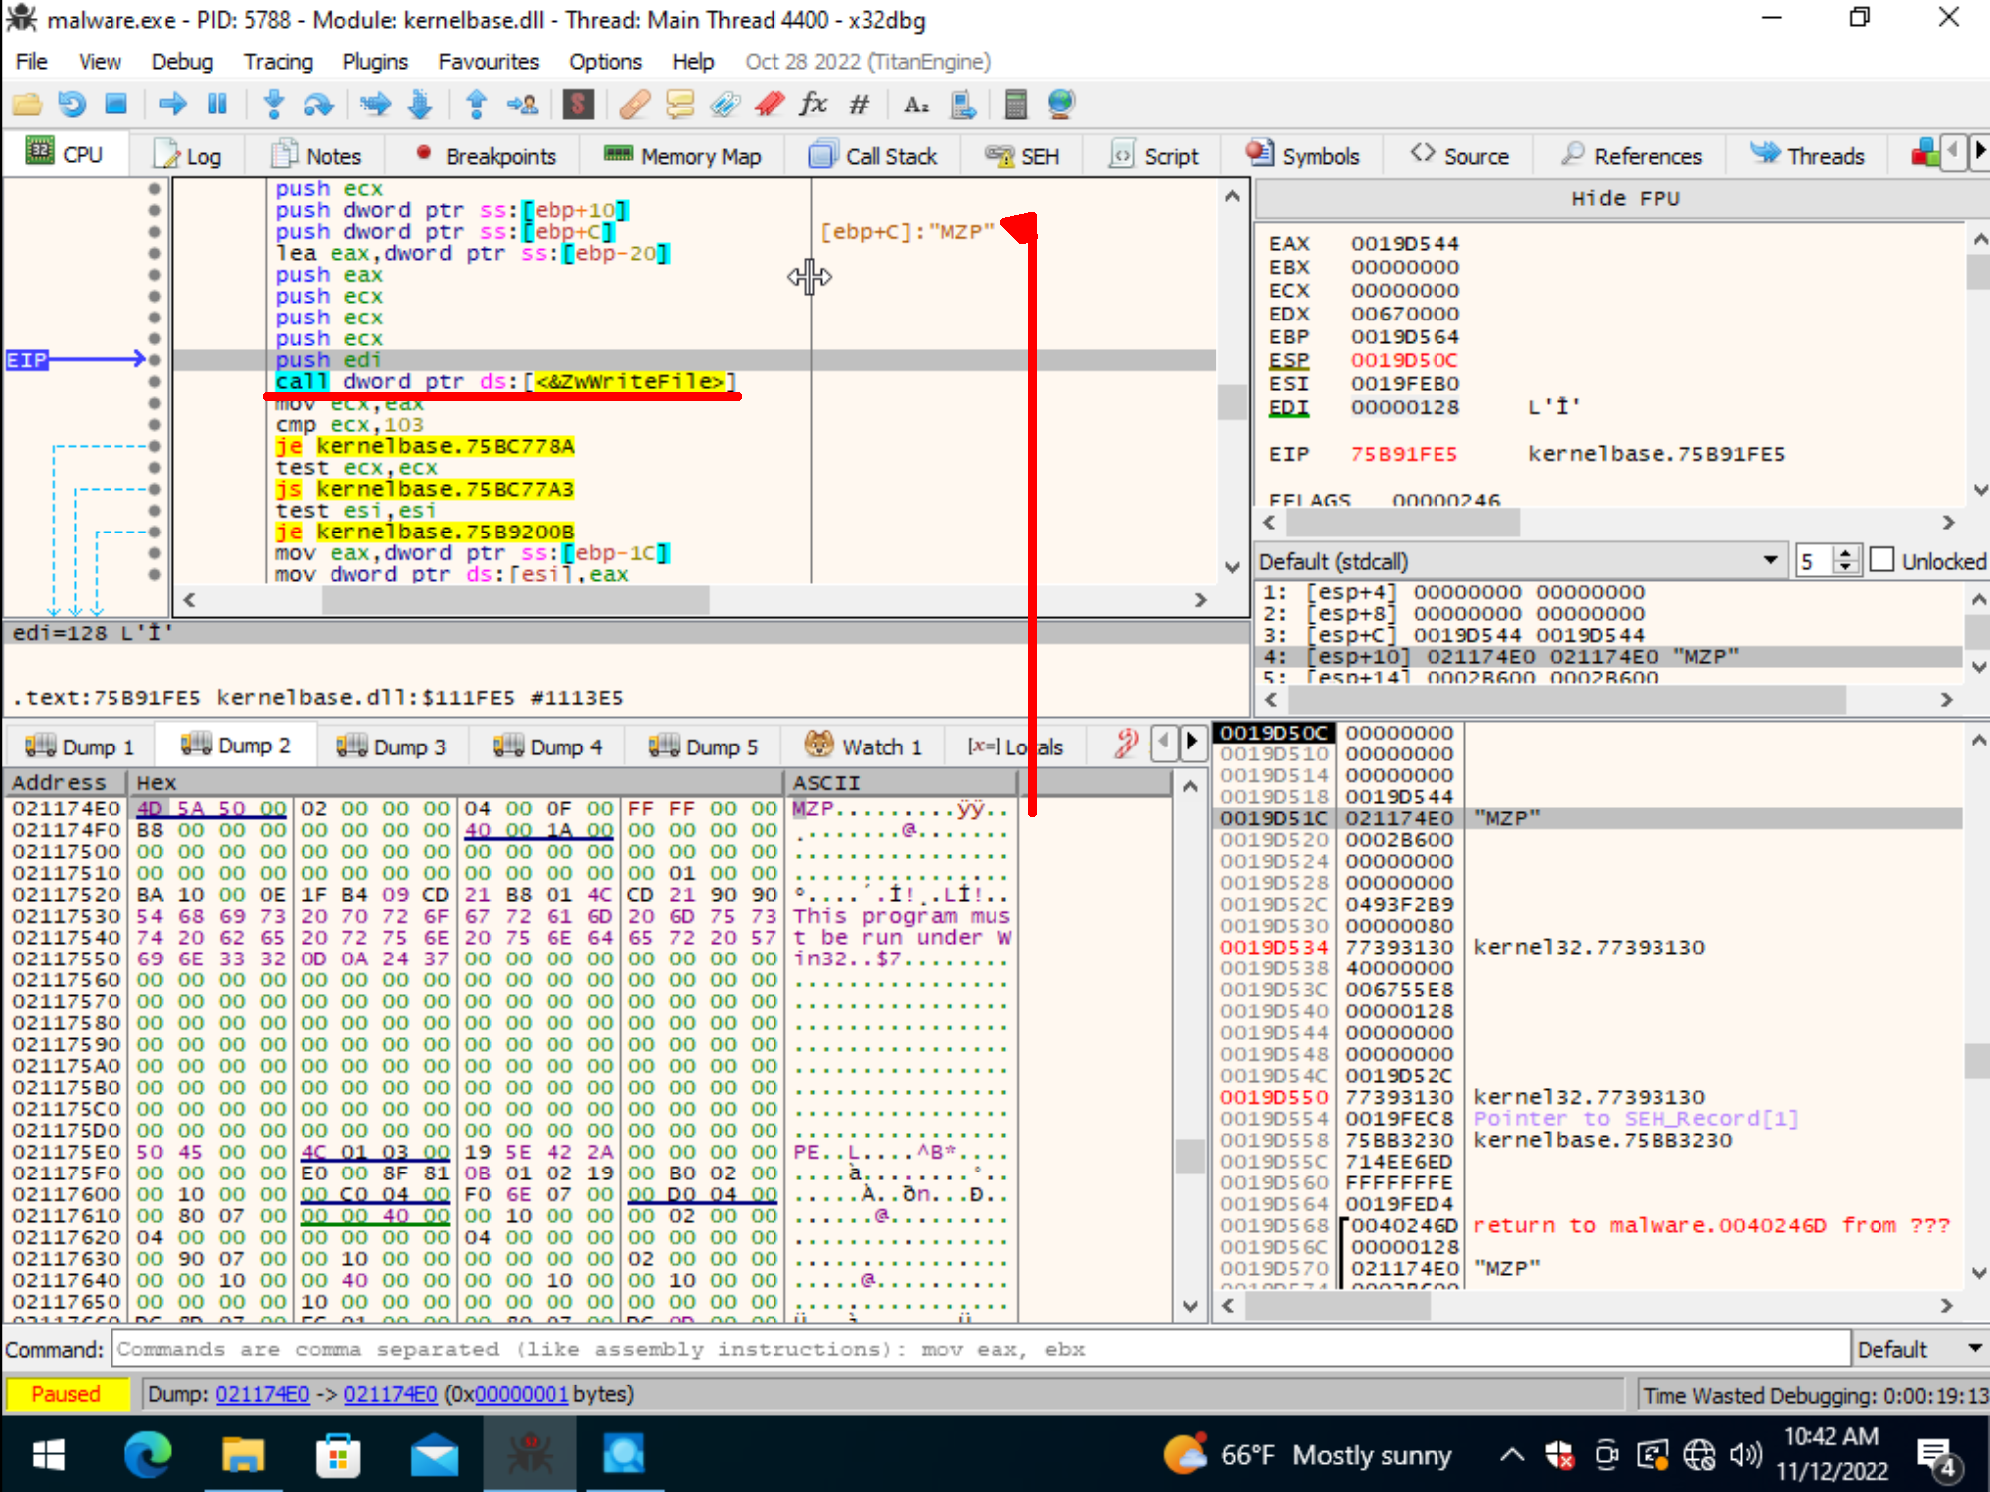
Task: Click the Pause execution icon
Action: coord(217,104)
